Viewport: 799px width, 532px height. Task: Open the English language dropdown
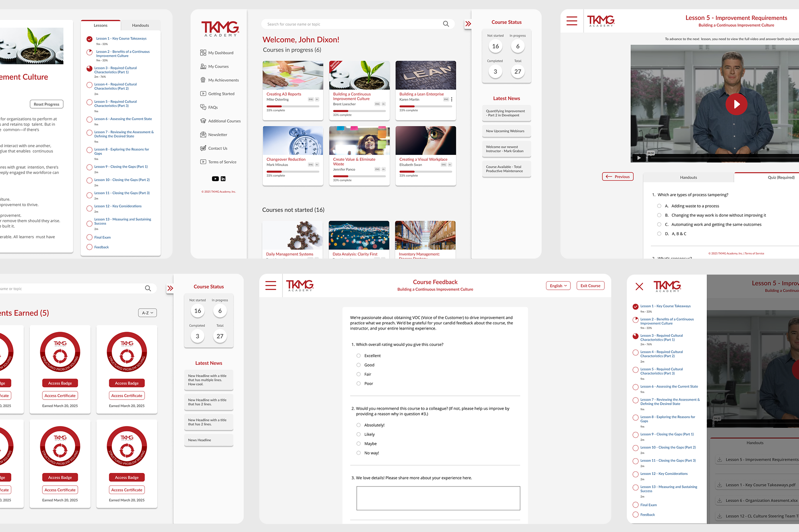(x=558, y=286)
